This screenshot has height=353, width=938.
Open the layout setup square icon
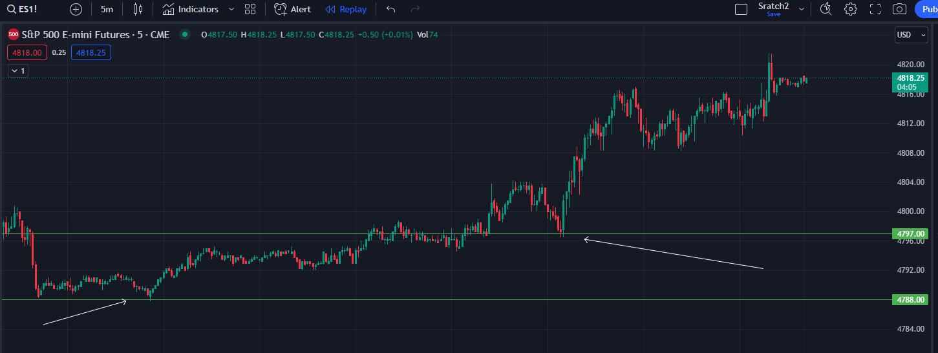click(x=741, y=9)
